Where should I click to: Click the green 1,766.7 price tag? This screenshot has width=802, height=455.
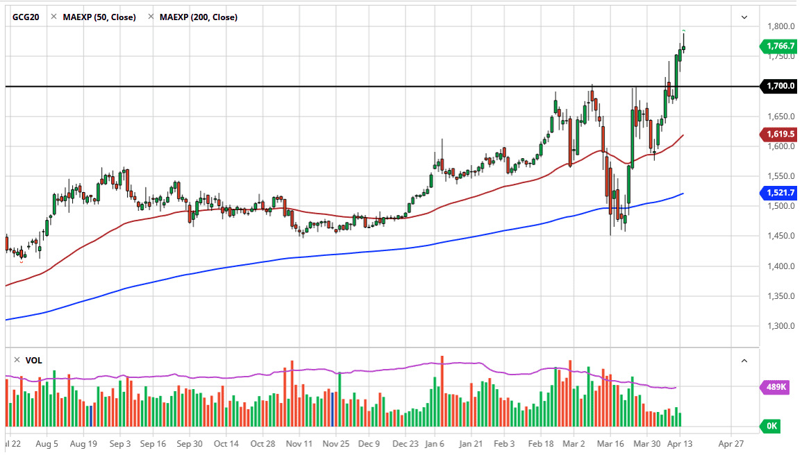tap(781, 46)
